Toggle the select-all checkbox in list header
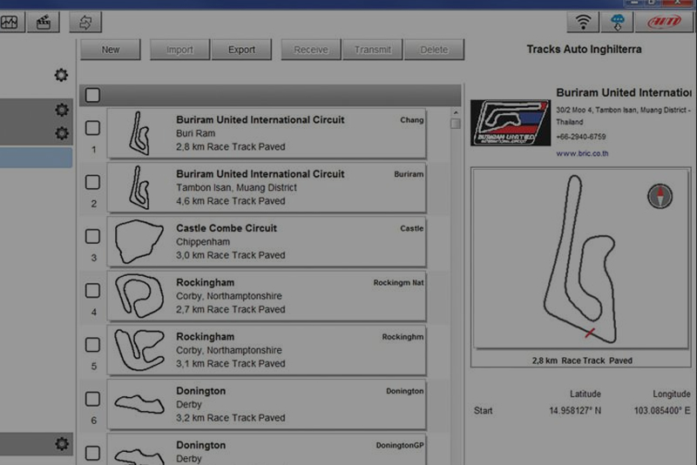Image resolution: width=697 pixels, height=465 pixels. [92, 95]
